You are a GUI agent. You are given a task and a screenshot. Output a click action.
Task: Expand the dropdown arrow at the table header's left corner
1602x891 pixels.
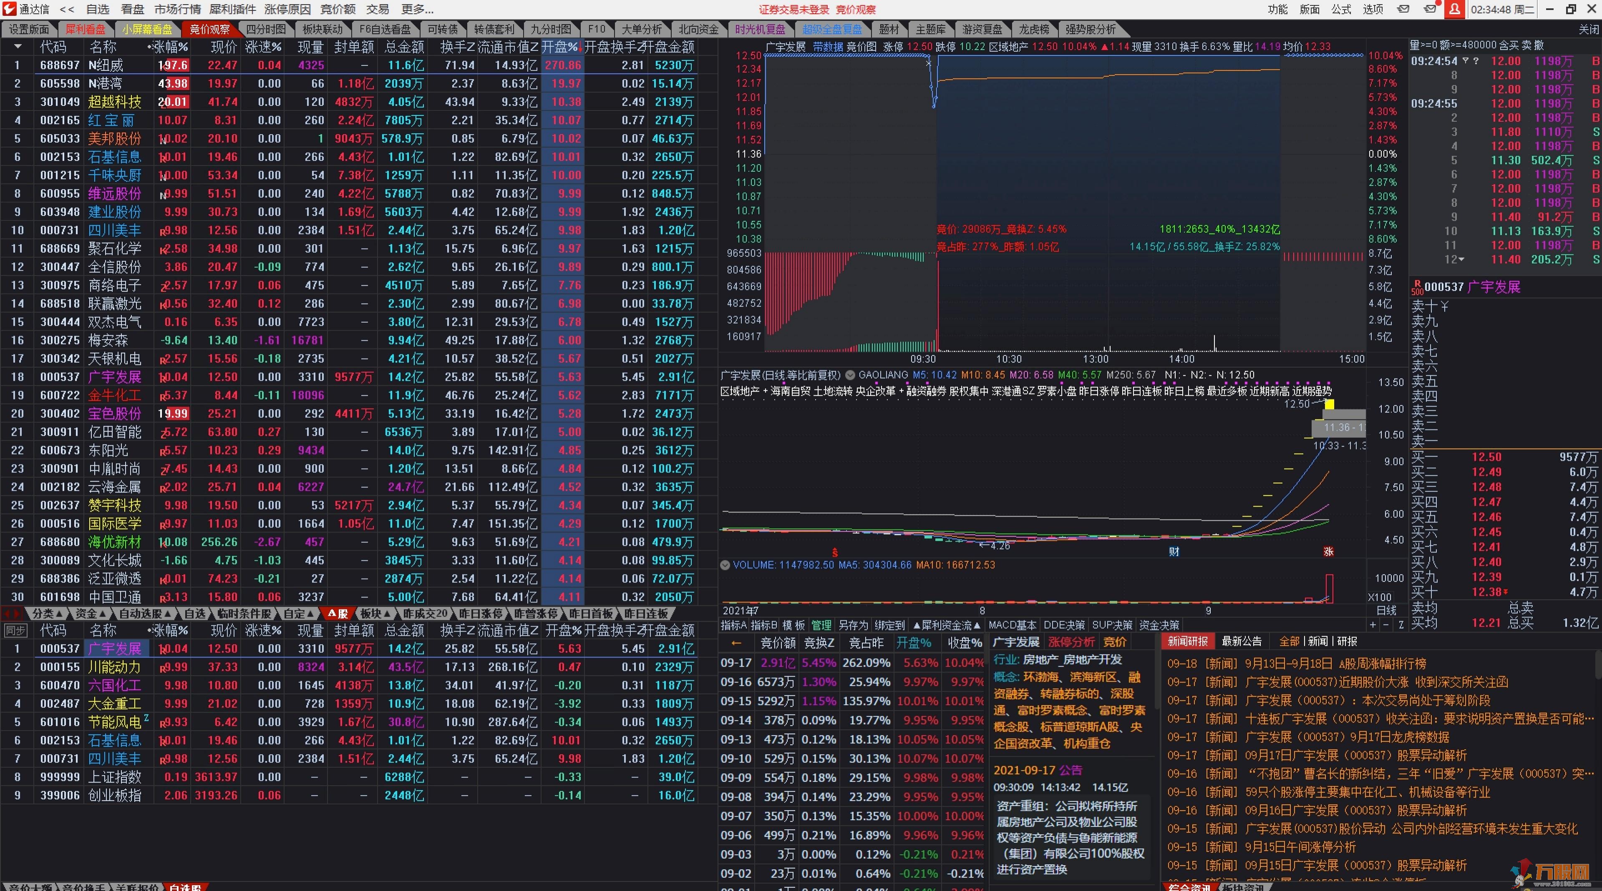[18, 47]
